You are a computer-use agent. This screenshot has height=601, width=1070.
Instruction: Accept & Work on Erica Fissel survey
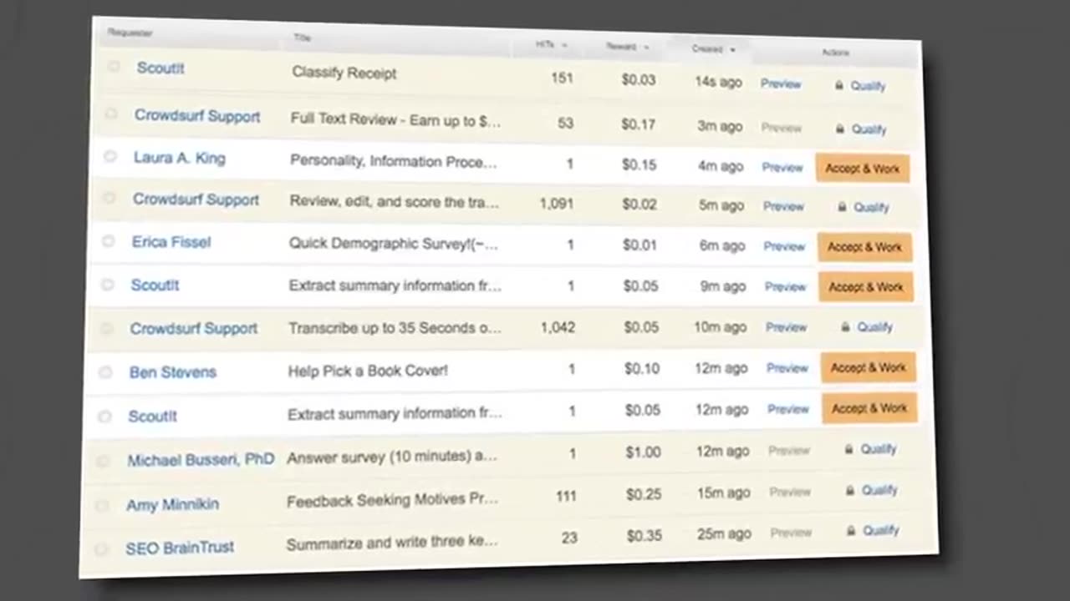(x=864, y=247)
